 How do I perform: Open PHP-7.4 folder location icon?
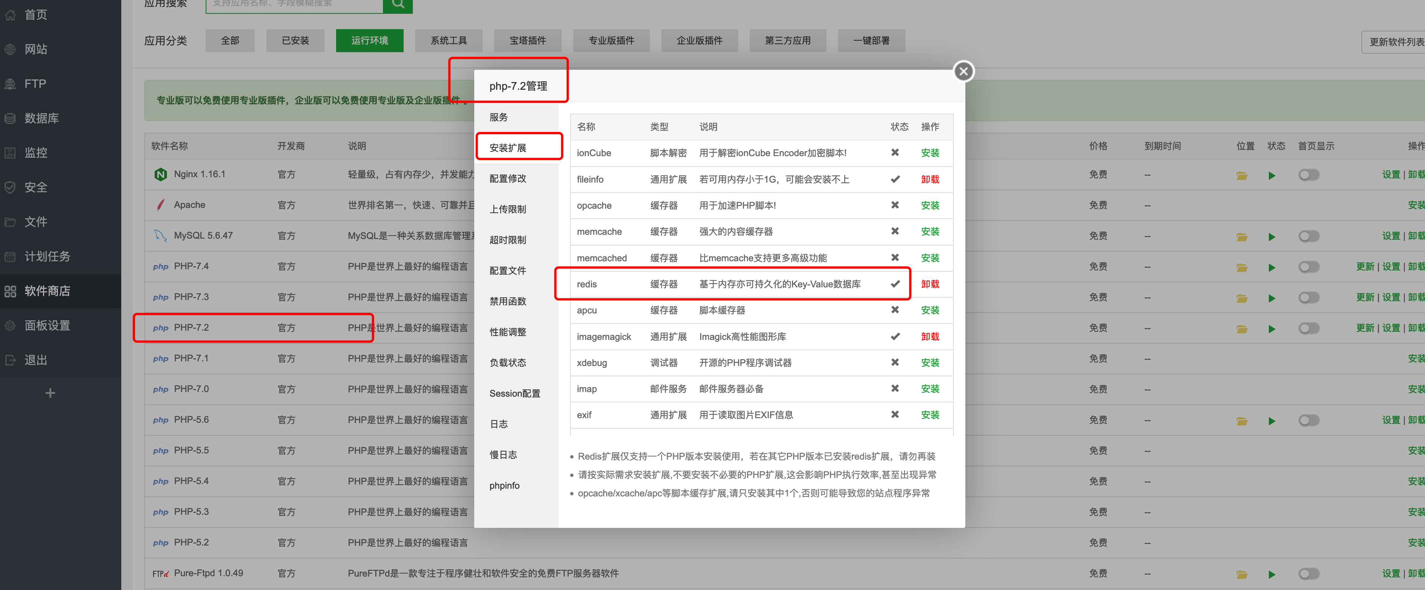[1242, 268]
